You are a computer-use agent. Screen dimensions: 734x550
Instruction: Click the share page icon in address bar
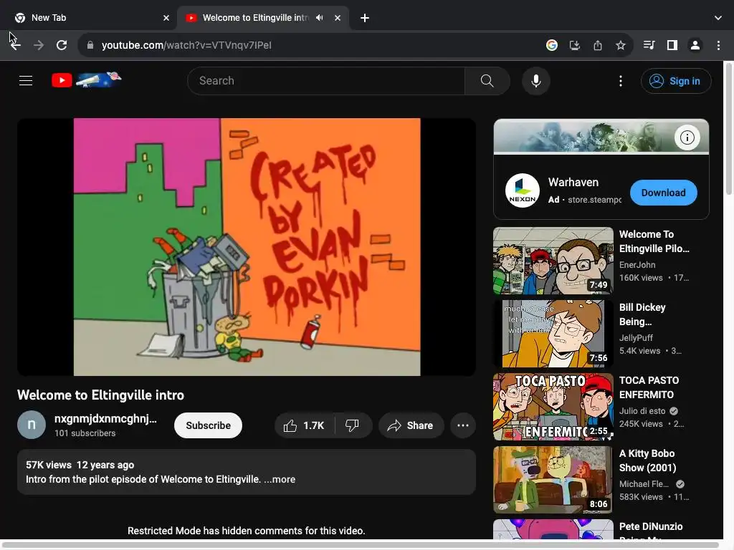(598, 45)
